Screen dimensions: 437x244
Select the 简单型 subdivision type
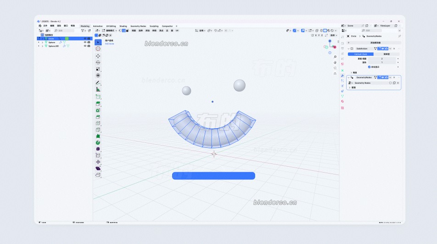click(x=387, y=54)
